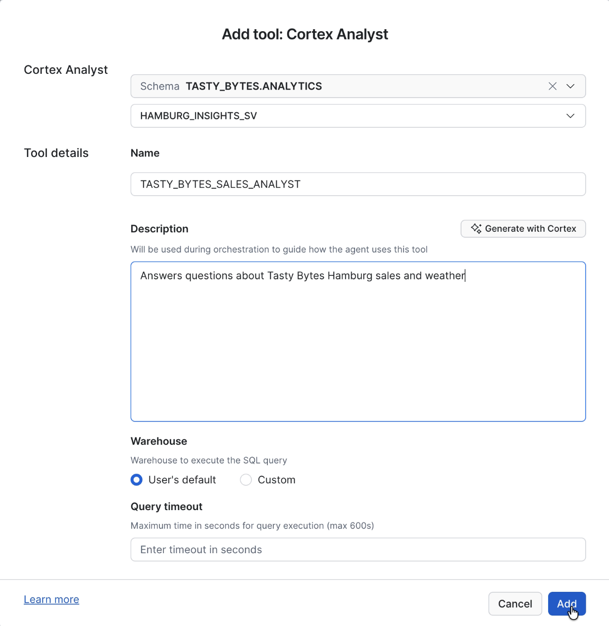Click the 'Tool details' section label
Image resolution: width=609 pixels, height=626 pixels.
coord(56,153)
